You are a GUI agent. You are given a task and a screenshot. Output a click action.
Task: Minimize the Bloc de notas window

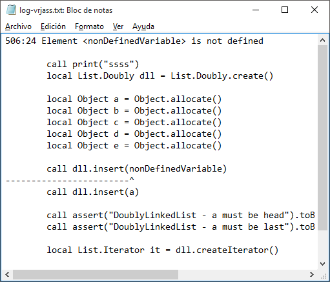(256, 10)
